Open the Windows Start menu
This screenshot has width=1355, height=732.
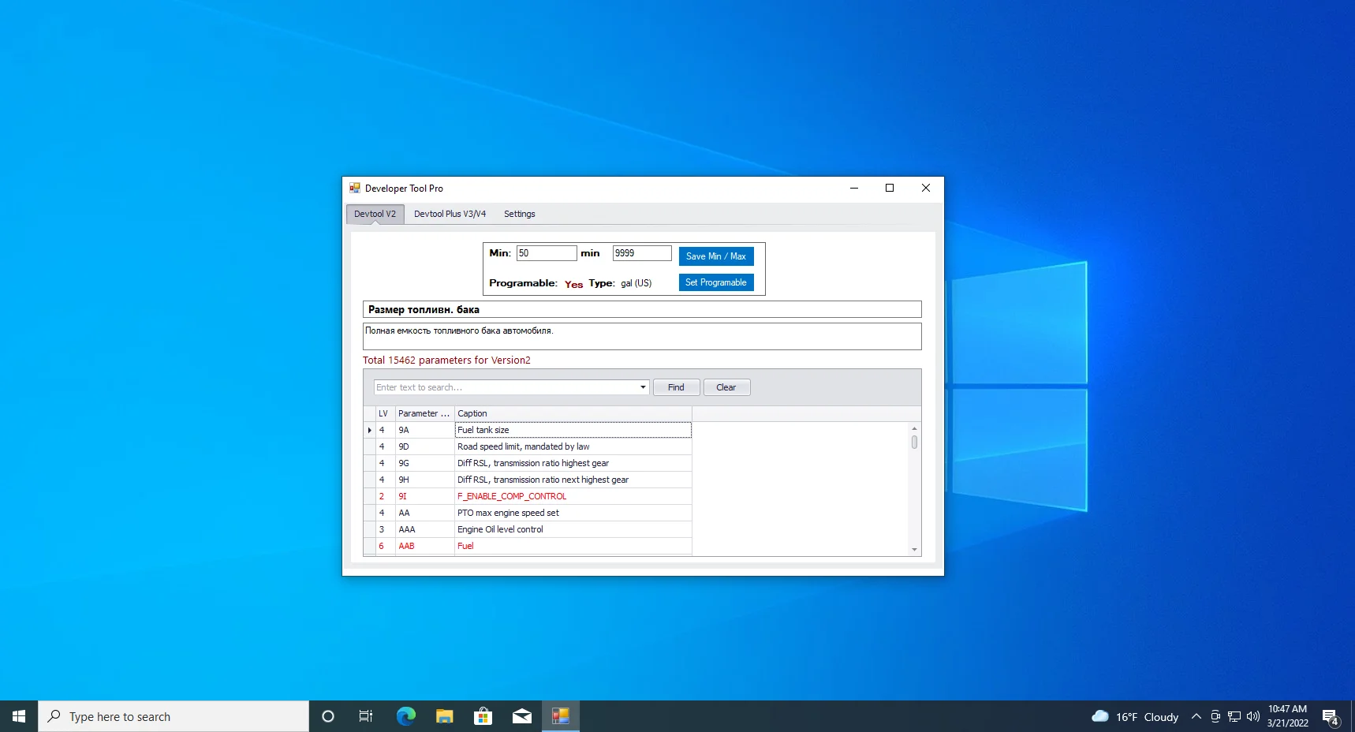tap(19, 716)
